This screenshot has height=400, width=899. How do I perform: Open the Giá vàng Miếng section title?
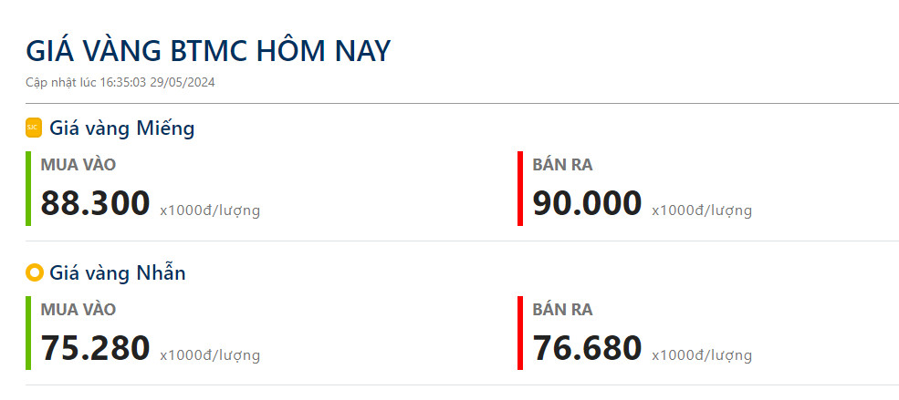pos(121,128)
